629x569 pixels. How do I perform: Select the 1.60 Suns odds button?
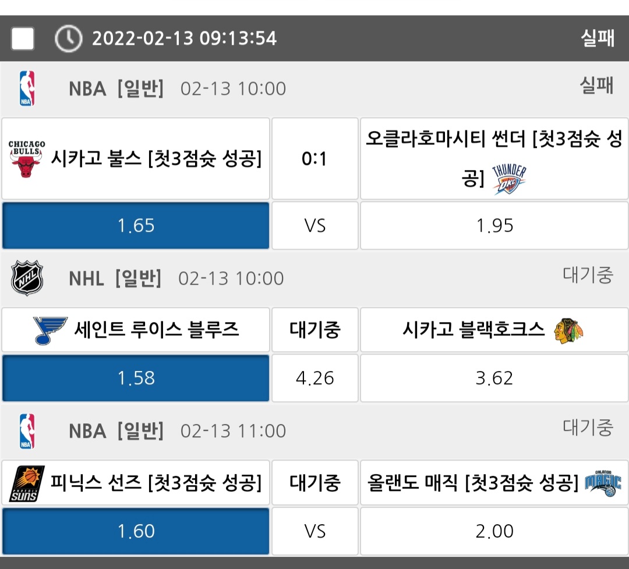(x=136, y=531)
